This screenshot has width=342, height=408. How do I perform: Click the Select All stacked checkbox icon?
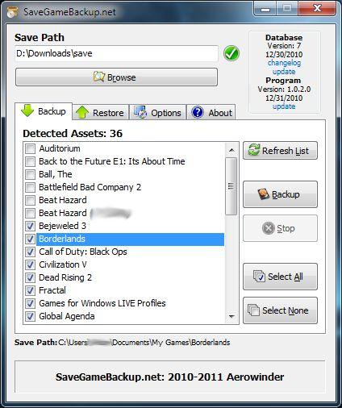pyautogui.click(x=259, y=277)
